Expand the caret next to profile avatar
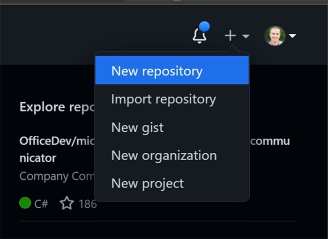328x239 pixels. click(x=292, y=36)
